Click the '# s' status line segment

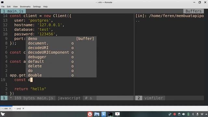point(88,98)
